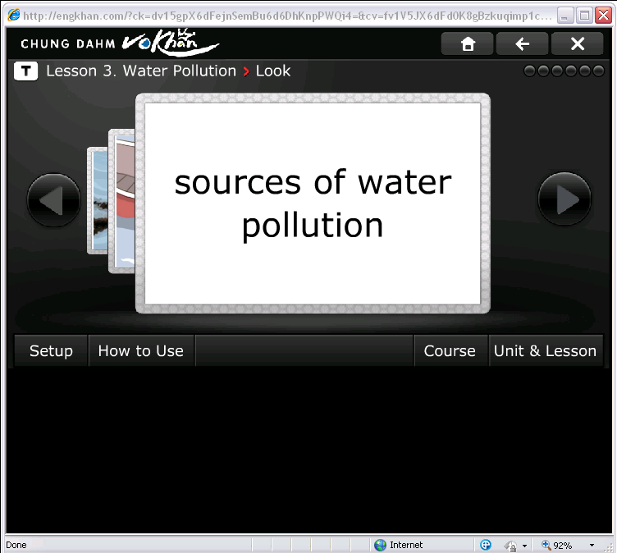Click the T text-mode icon
The image size is (617, 553).
26,71
